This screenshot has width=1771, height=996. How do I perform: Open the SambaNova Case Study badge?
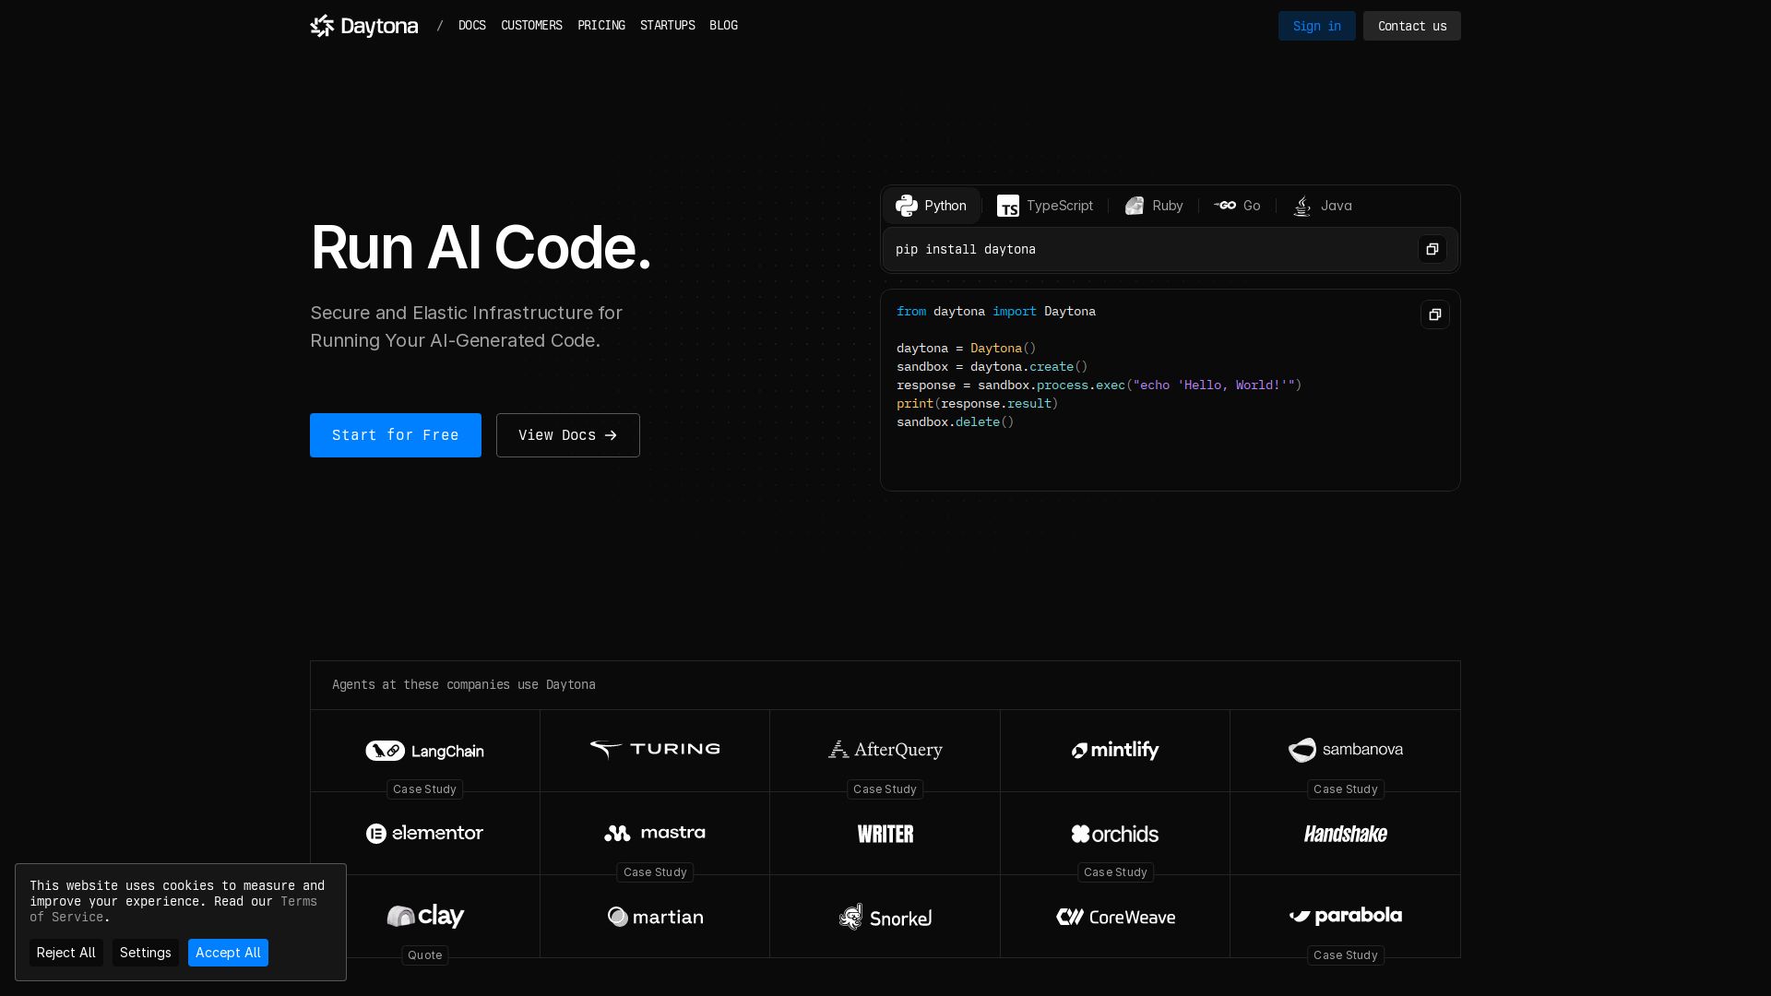point(1345,789)
